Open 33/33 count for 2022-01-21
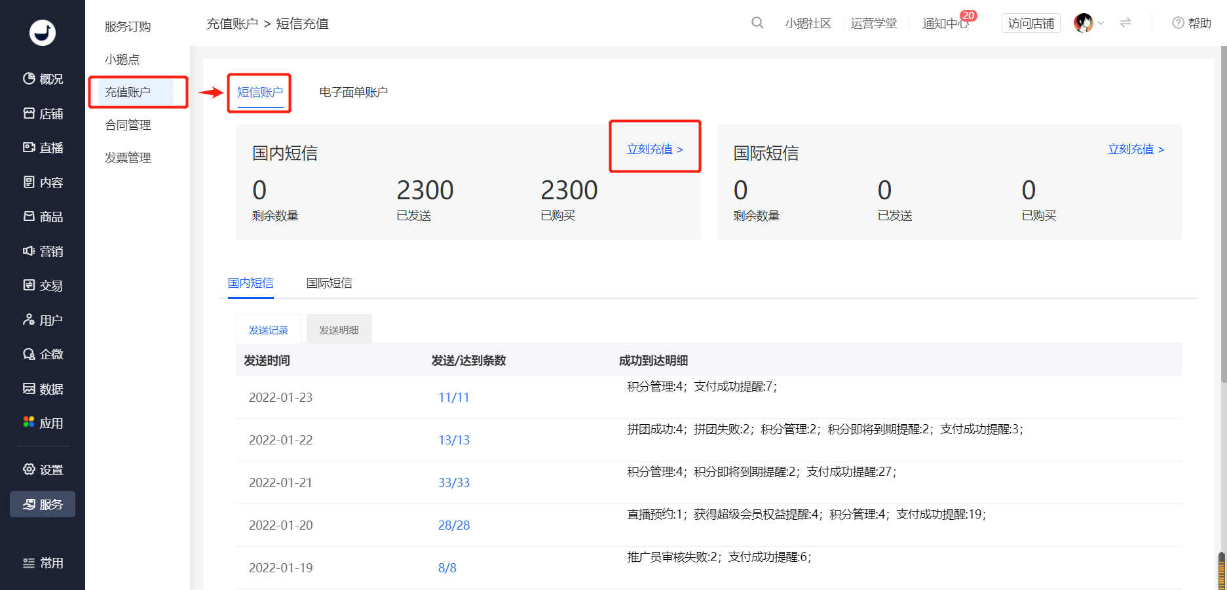The height and width of the screenshot is (590, 1227). pyautogui.click(x=453, y=482)
